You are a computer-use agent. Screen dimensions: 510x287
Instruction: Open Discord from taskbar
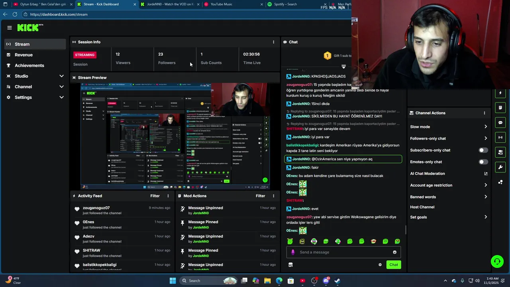(326, 281)
